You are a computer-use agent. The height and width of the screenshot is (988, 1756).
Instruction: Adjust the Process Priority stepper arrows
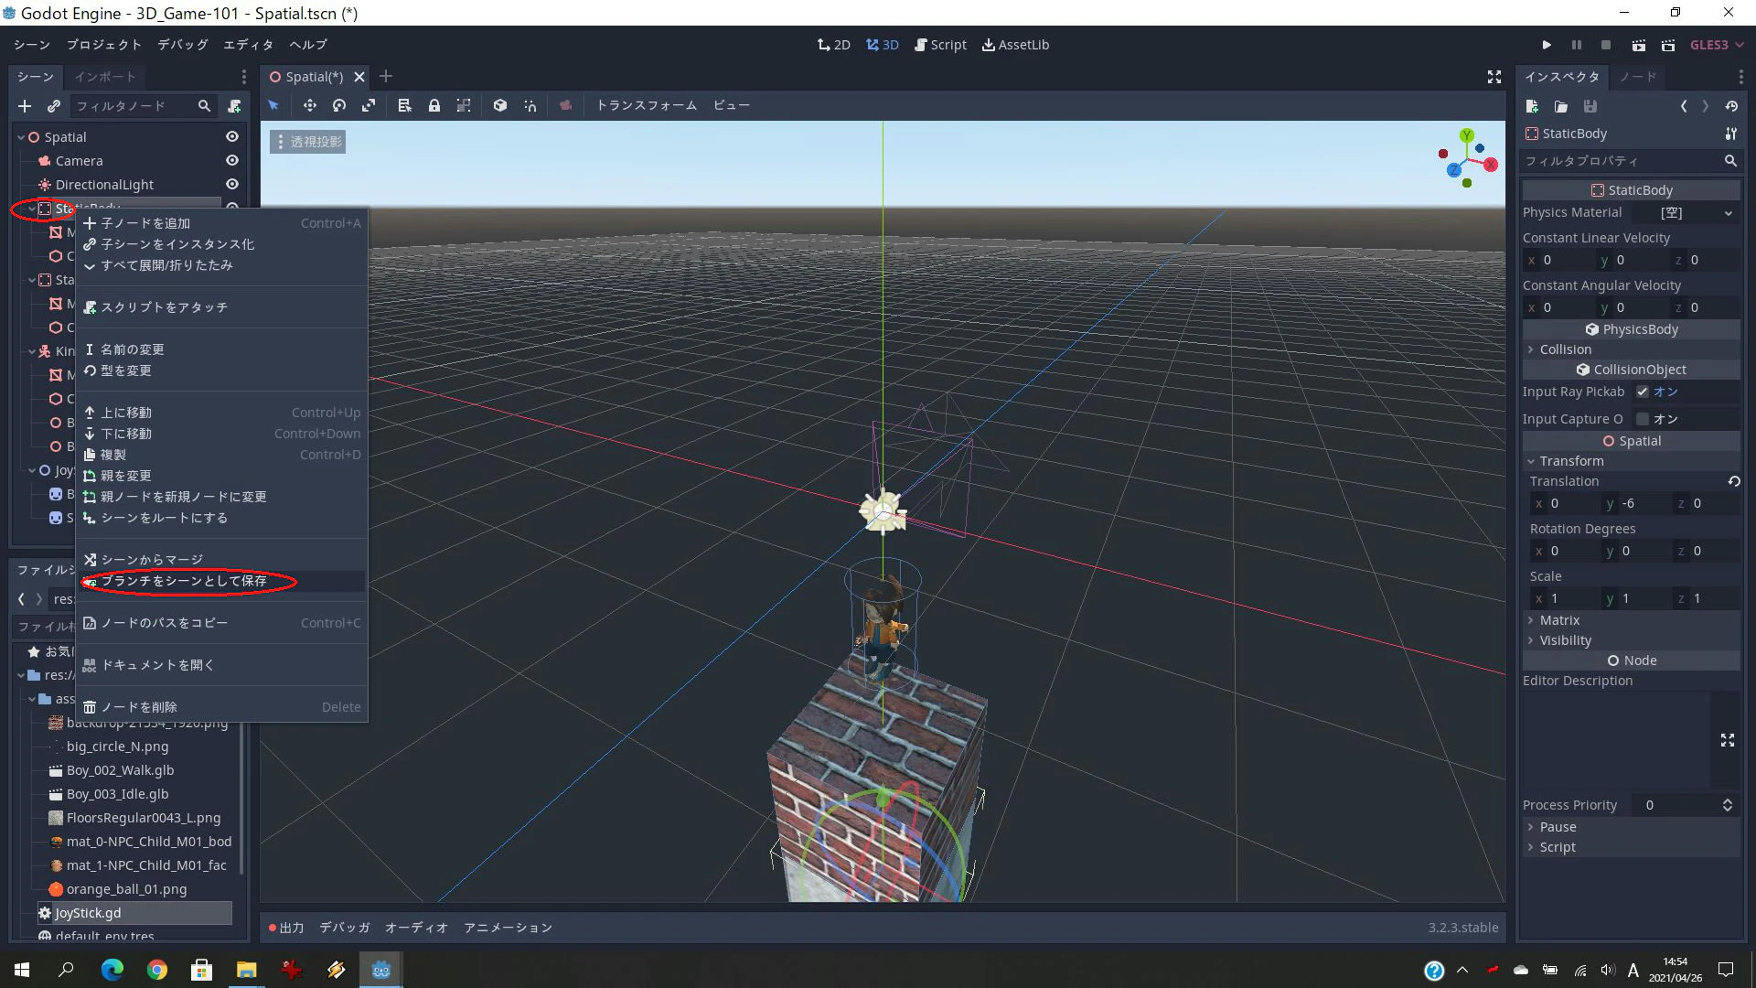click(x=1728, y=805)
